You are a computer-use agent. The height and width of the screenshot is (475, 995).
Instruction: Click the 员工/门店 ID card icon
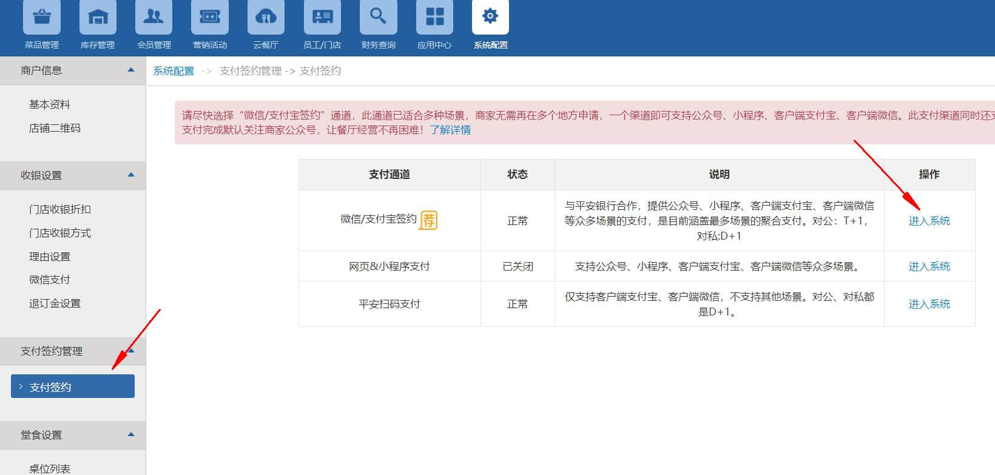[x=322, y=17]
